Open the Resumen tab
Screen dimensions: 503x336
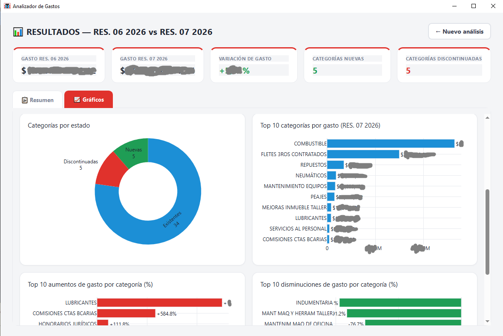coord(37,100)
